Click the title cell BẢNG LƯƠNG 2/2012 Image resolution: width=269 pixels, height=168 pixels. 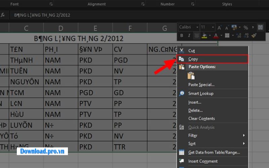79,38
